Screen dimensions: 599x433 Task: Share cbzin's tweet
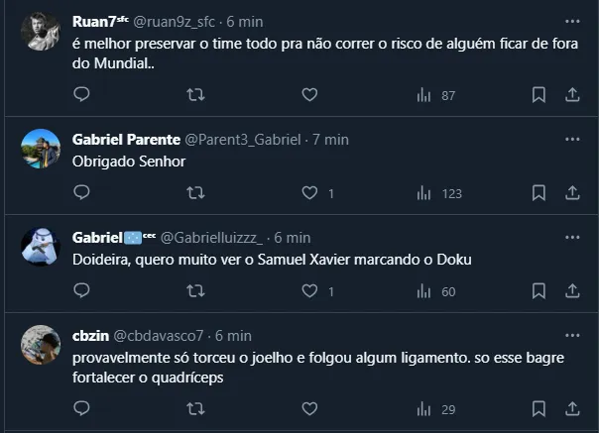pos(572,409)
